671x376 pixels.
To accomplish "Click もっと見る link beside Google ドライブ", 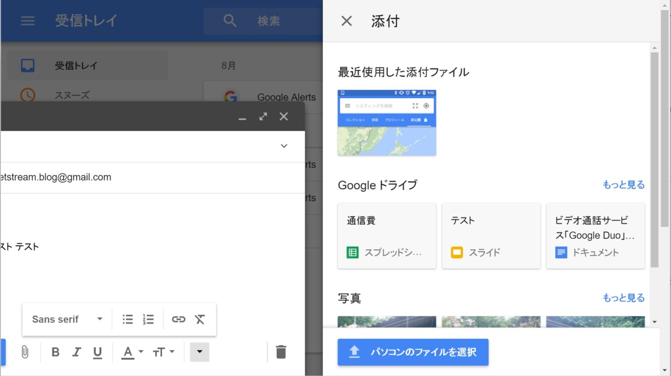I will click(x=623, y=185).
